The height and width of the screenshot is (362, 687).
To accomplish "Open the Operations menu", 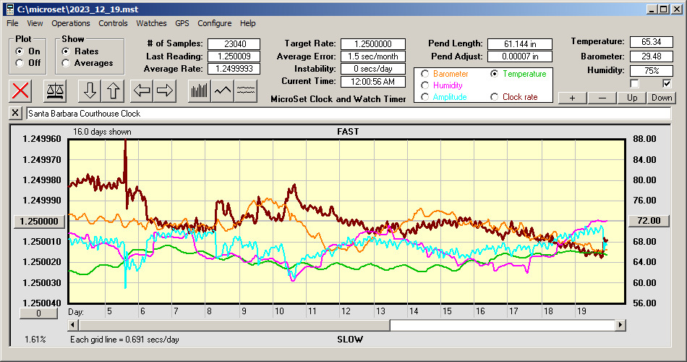I will point(71,23).
